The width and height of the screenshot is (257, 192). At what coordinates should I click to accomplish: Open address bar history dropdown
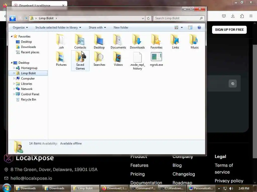[143, 18]
